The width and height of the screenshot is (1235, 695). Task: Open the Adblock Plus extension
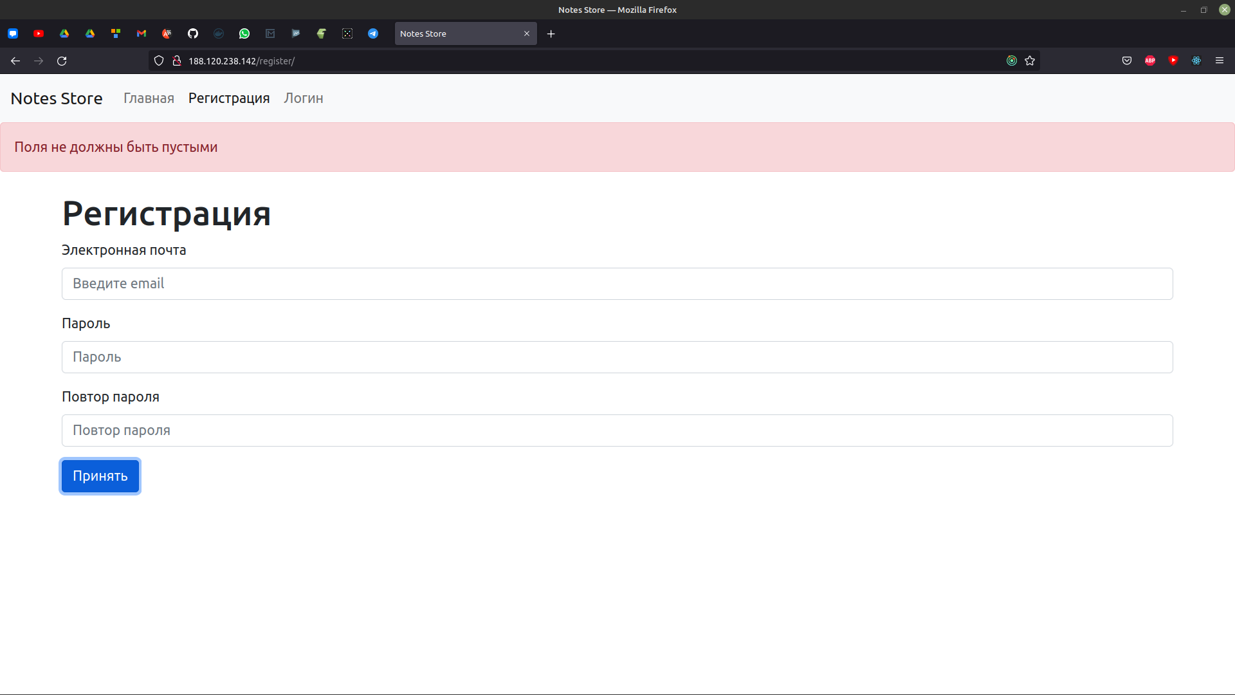tap(1150, 60)
